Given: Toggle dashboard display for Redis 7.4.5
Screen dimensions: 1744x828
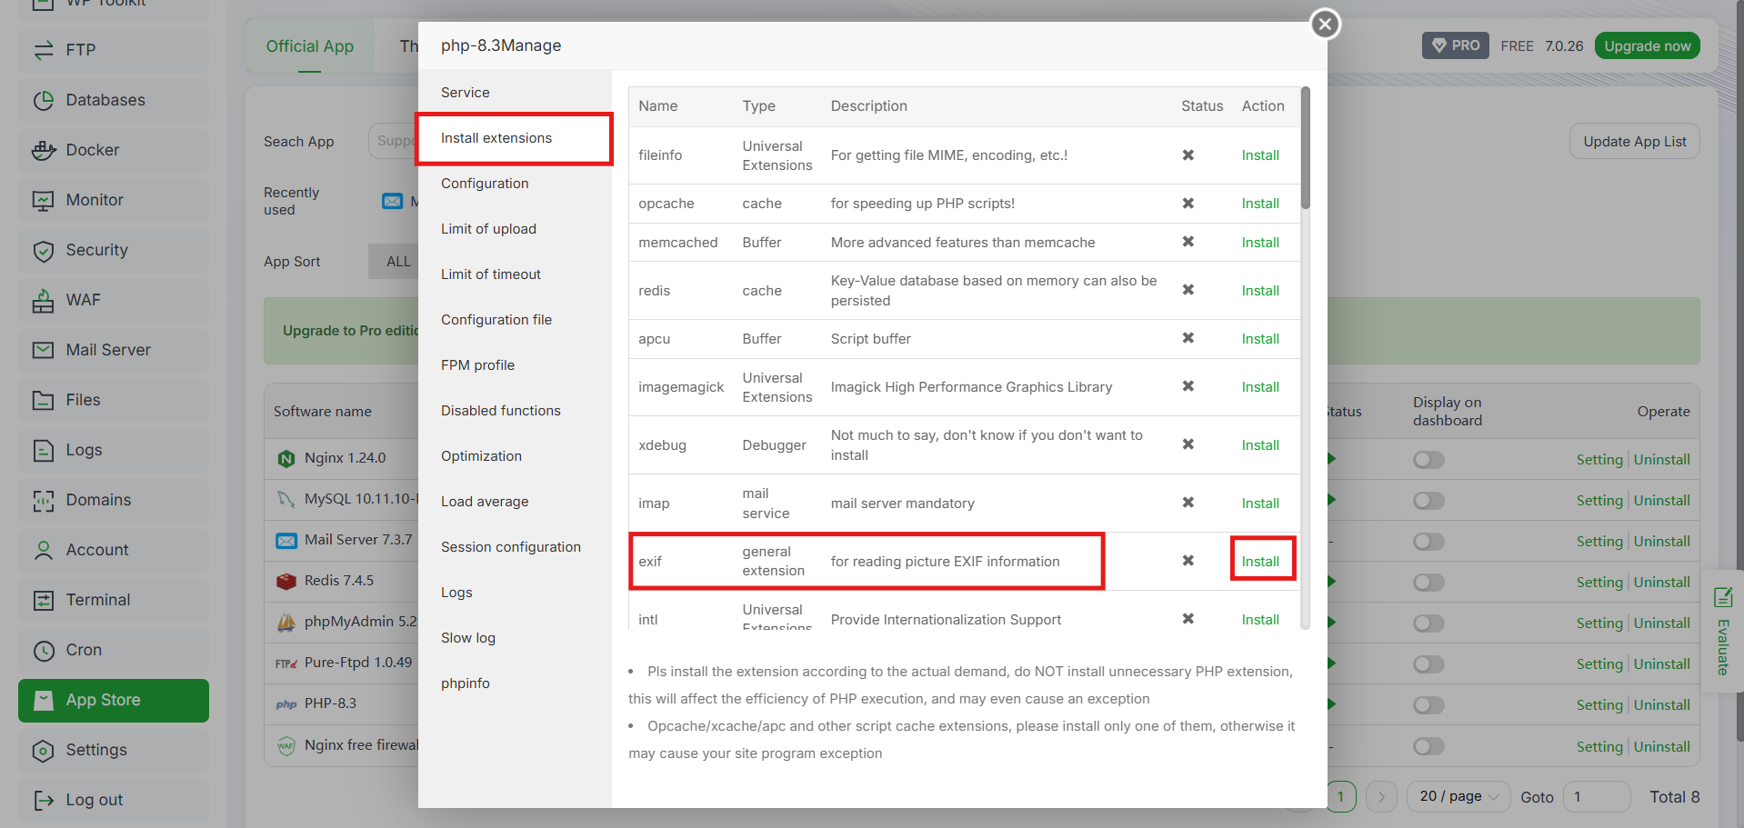Looking at the screenshot, I should click(1428, 583).
